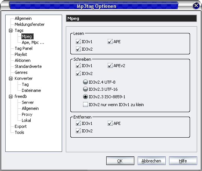Open Standardwerte settings
This screenshot has height=171, width=202.
click(28, 66)
